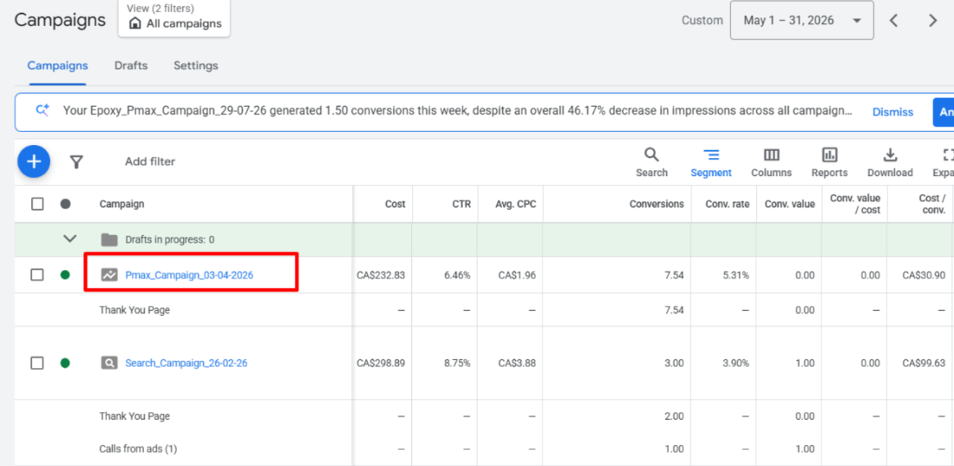The height and width of the screenshot is (466, 954).
Task: Go to next date range arrow
Action: (x=932, y=21)
